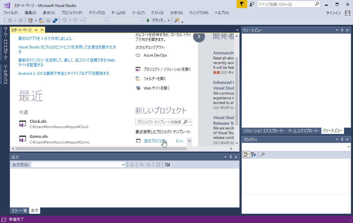The image size is (353, 223).
Task: Toggle Word Wrap in the Output window
Action: (167, 164)
